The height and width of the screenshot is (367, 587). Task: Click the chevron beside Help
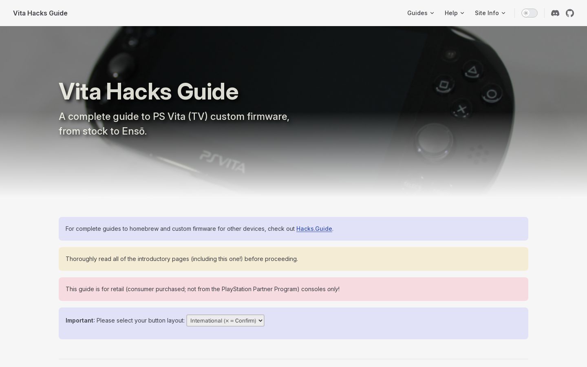462,13
